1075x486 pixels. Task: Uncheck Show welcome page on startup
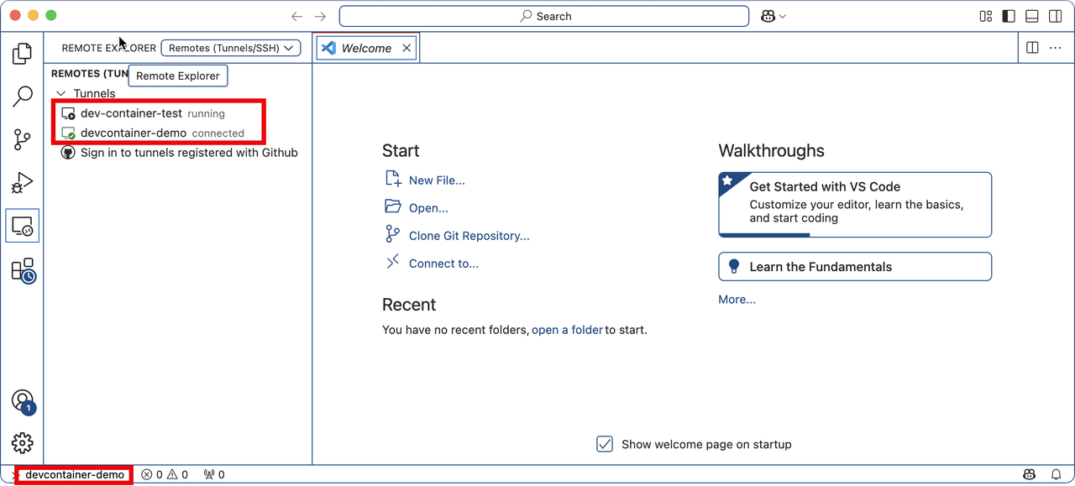tap(605, 444)
